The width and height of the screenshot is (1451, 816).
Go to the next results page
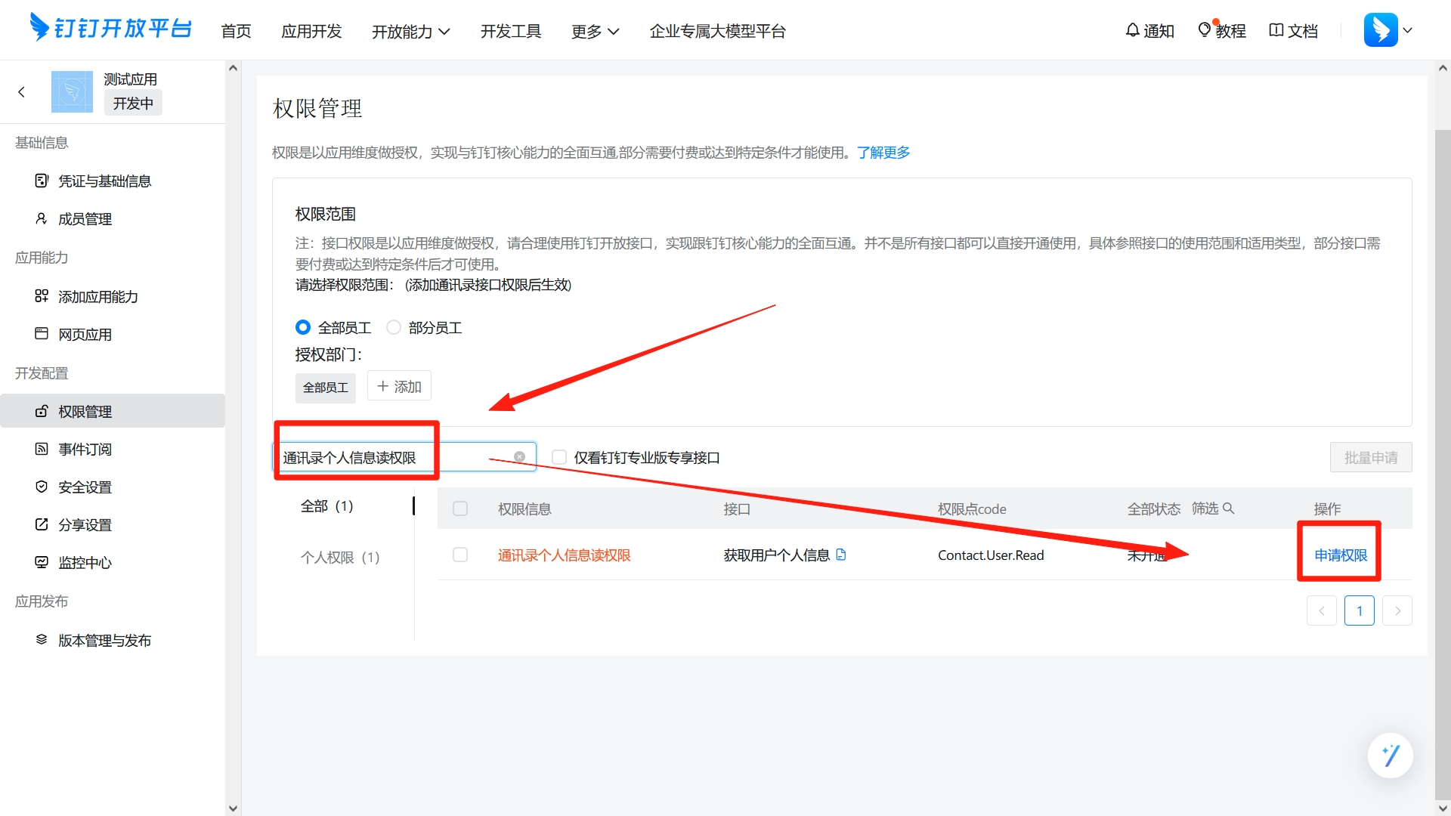click(x=1397, y=610)
